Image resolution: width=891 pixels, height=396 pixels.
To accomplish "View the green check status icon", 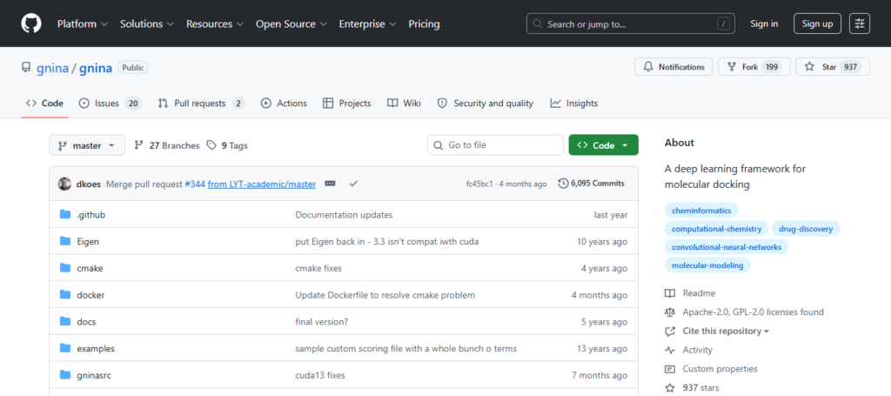I will pyautogui.click(x=353, y=184).
